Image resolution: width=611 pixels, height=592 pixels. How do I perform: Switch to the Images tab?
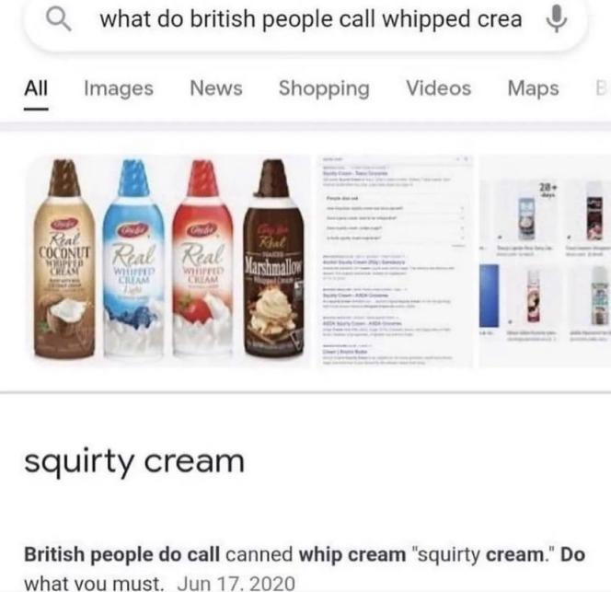(x=119, y=88)
